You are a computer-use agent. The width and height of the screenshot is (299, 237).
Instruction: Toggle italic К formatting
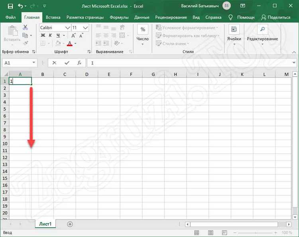[x=50, y=36]
